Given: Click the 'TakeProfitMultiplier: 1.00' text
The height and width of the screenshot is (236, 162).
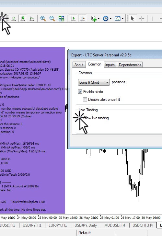Looking at the screenshot, I should point(28,202).
